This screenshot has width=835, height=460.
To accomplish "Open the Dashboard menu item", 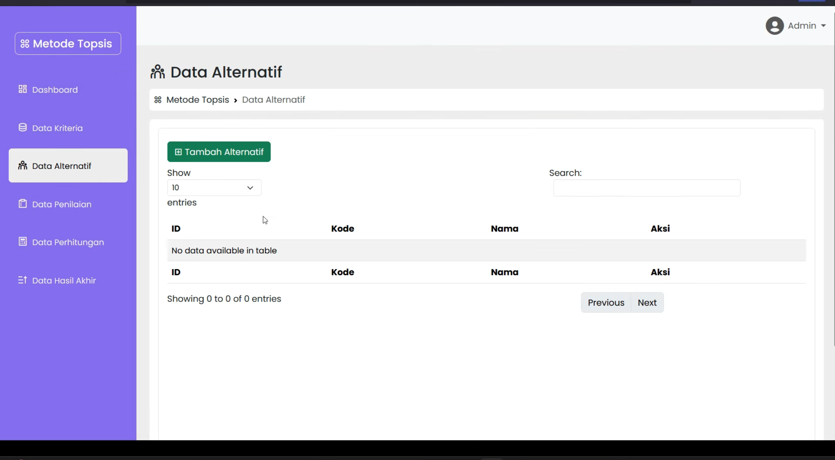I will point(68,90).
